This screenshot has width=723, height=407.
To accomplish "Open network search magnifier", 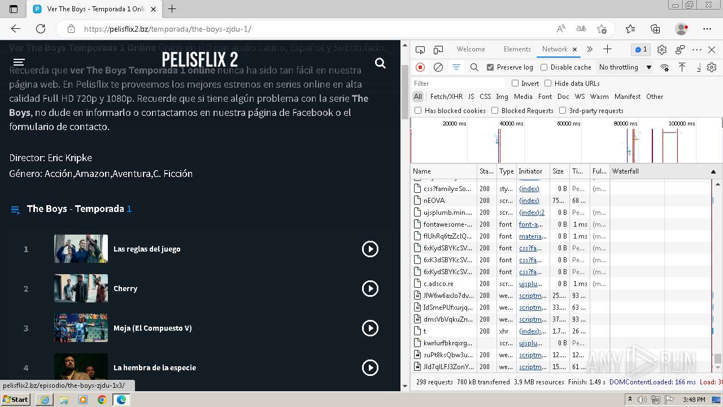I will point(474,67).
